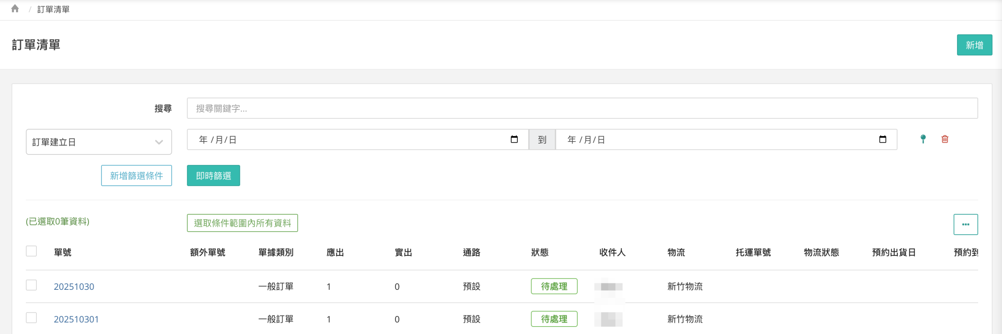
Task: Click the green pin filter icon
Action: 923,139
